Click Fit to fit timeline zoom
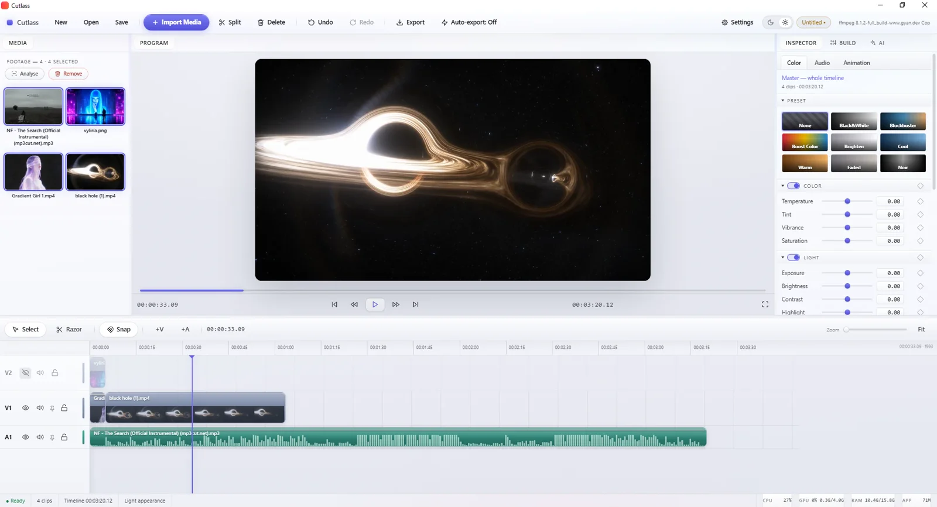937x507 pixels. pos(921,330)
